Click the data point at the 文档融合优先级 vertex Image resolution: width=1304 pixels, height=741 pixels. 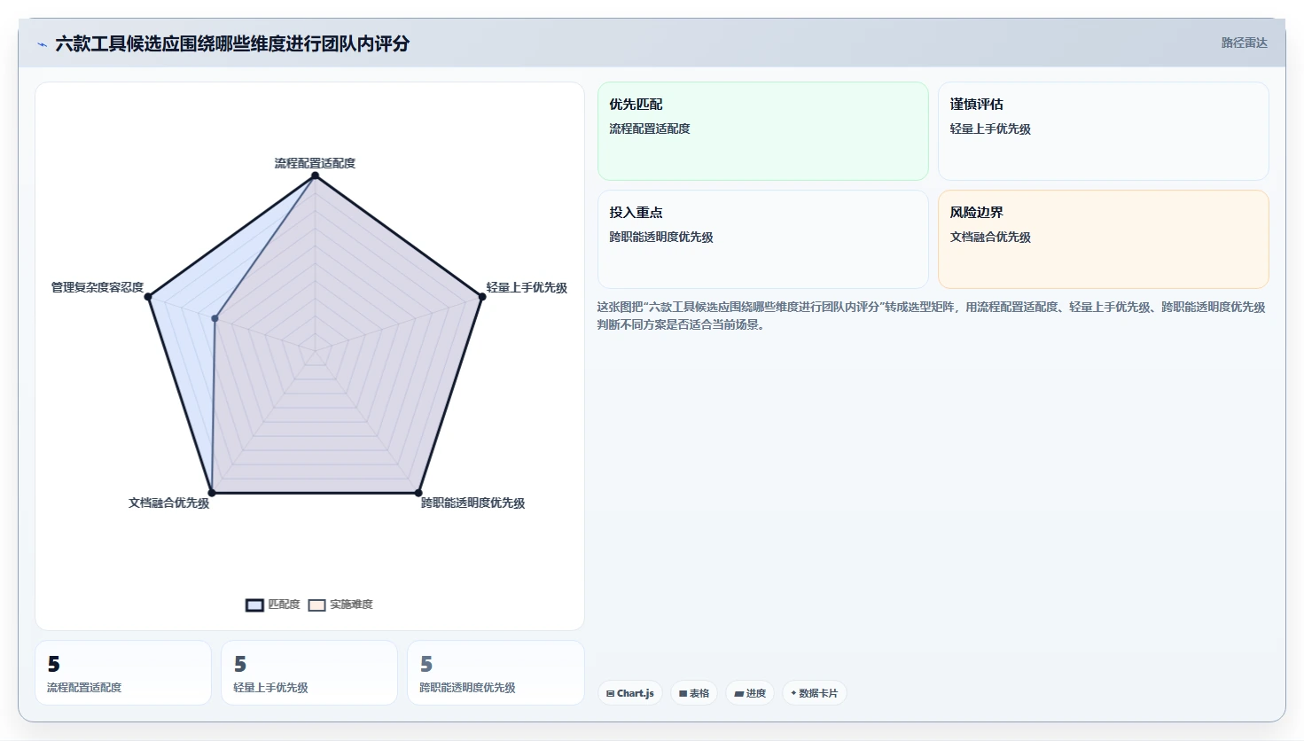[x=211, y=493]
